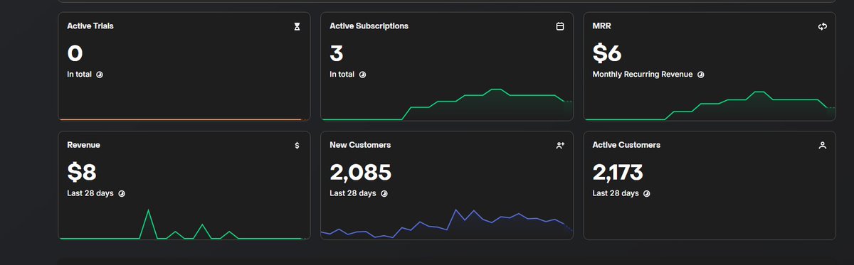Open the New Customers card title
This screenshot has width=854, height=265.
click(360, 145)
